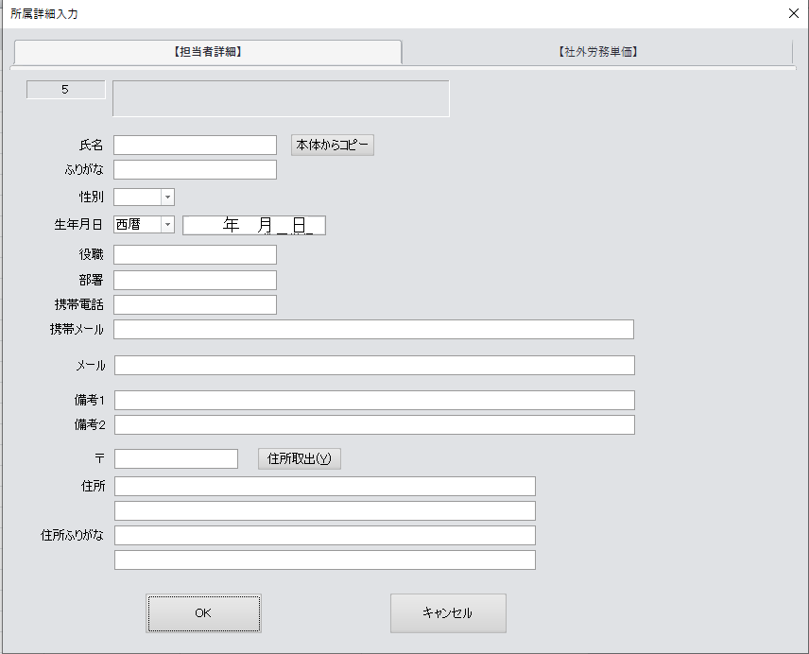
Task: Click into the ふりがな text box
Action: coord(195,170)
